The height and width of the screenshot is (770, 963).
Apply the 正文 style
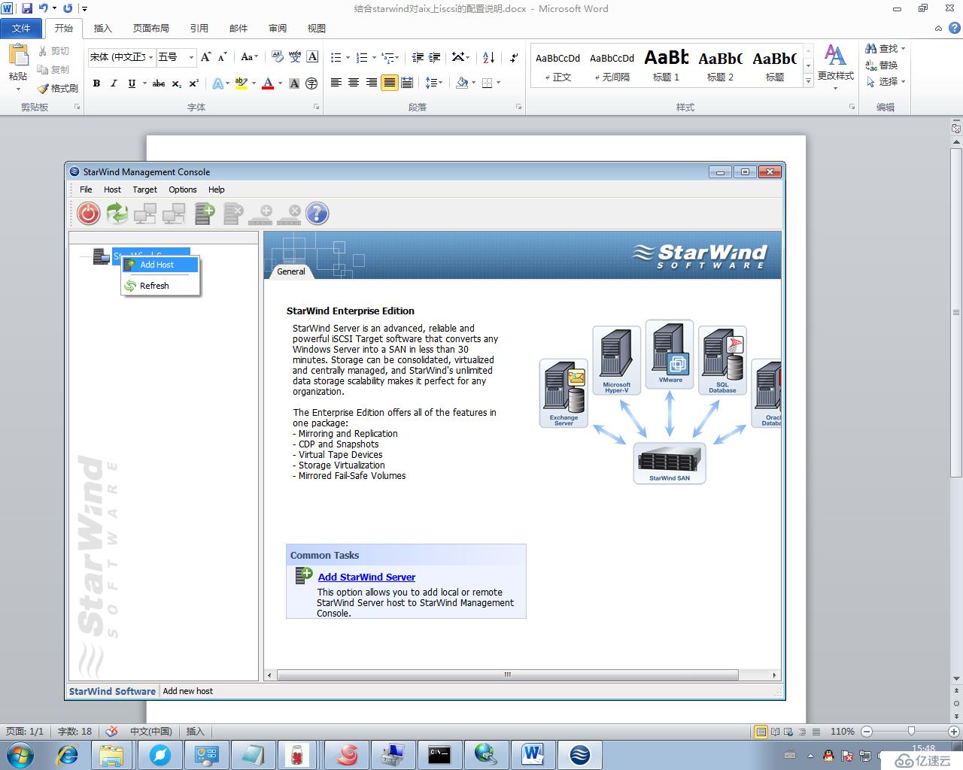point(557,65)
